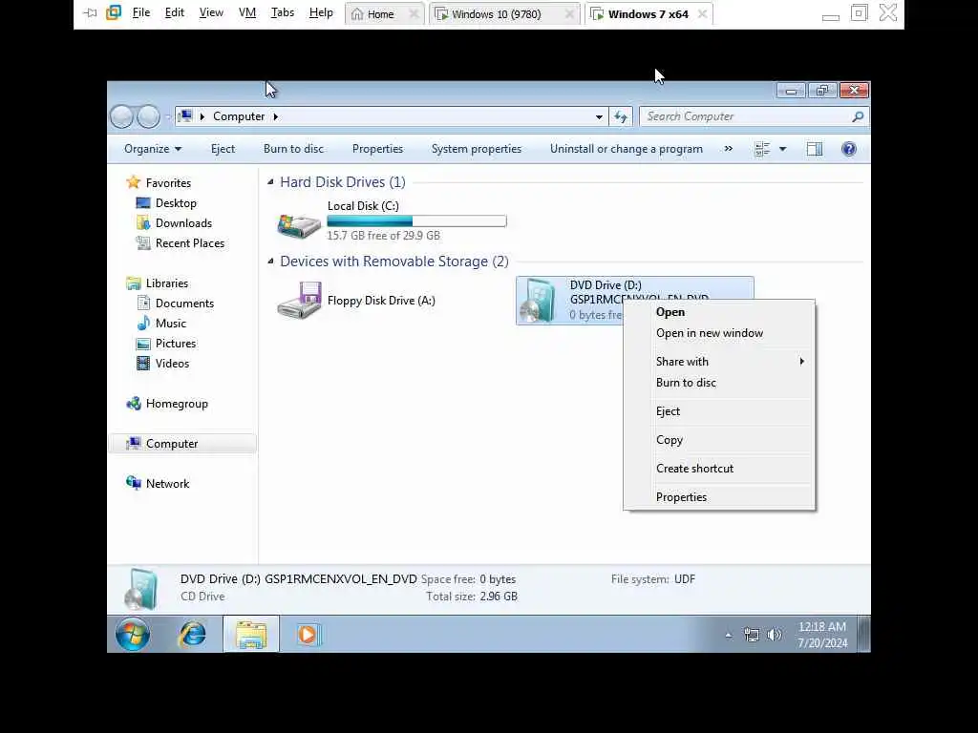Open System properties from the toolbar

[x=477, y=149]
